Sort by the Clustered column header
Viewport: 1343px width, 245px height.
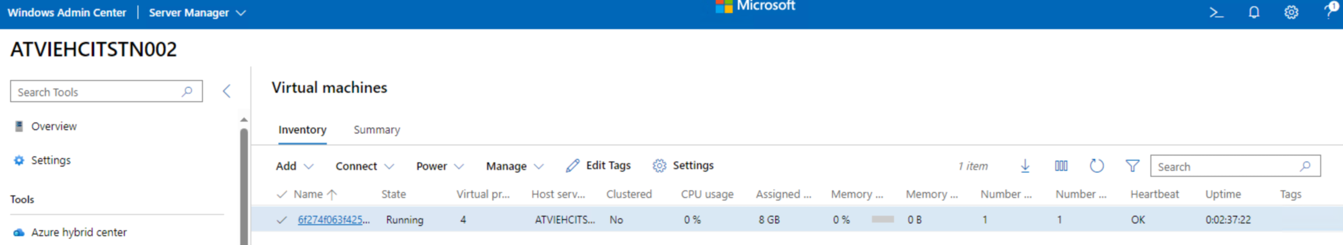pos(629,194)
